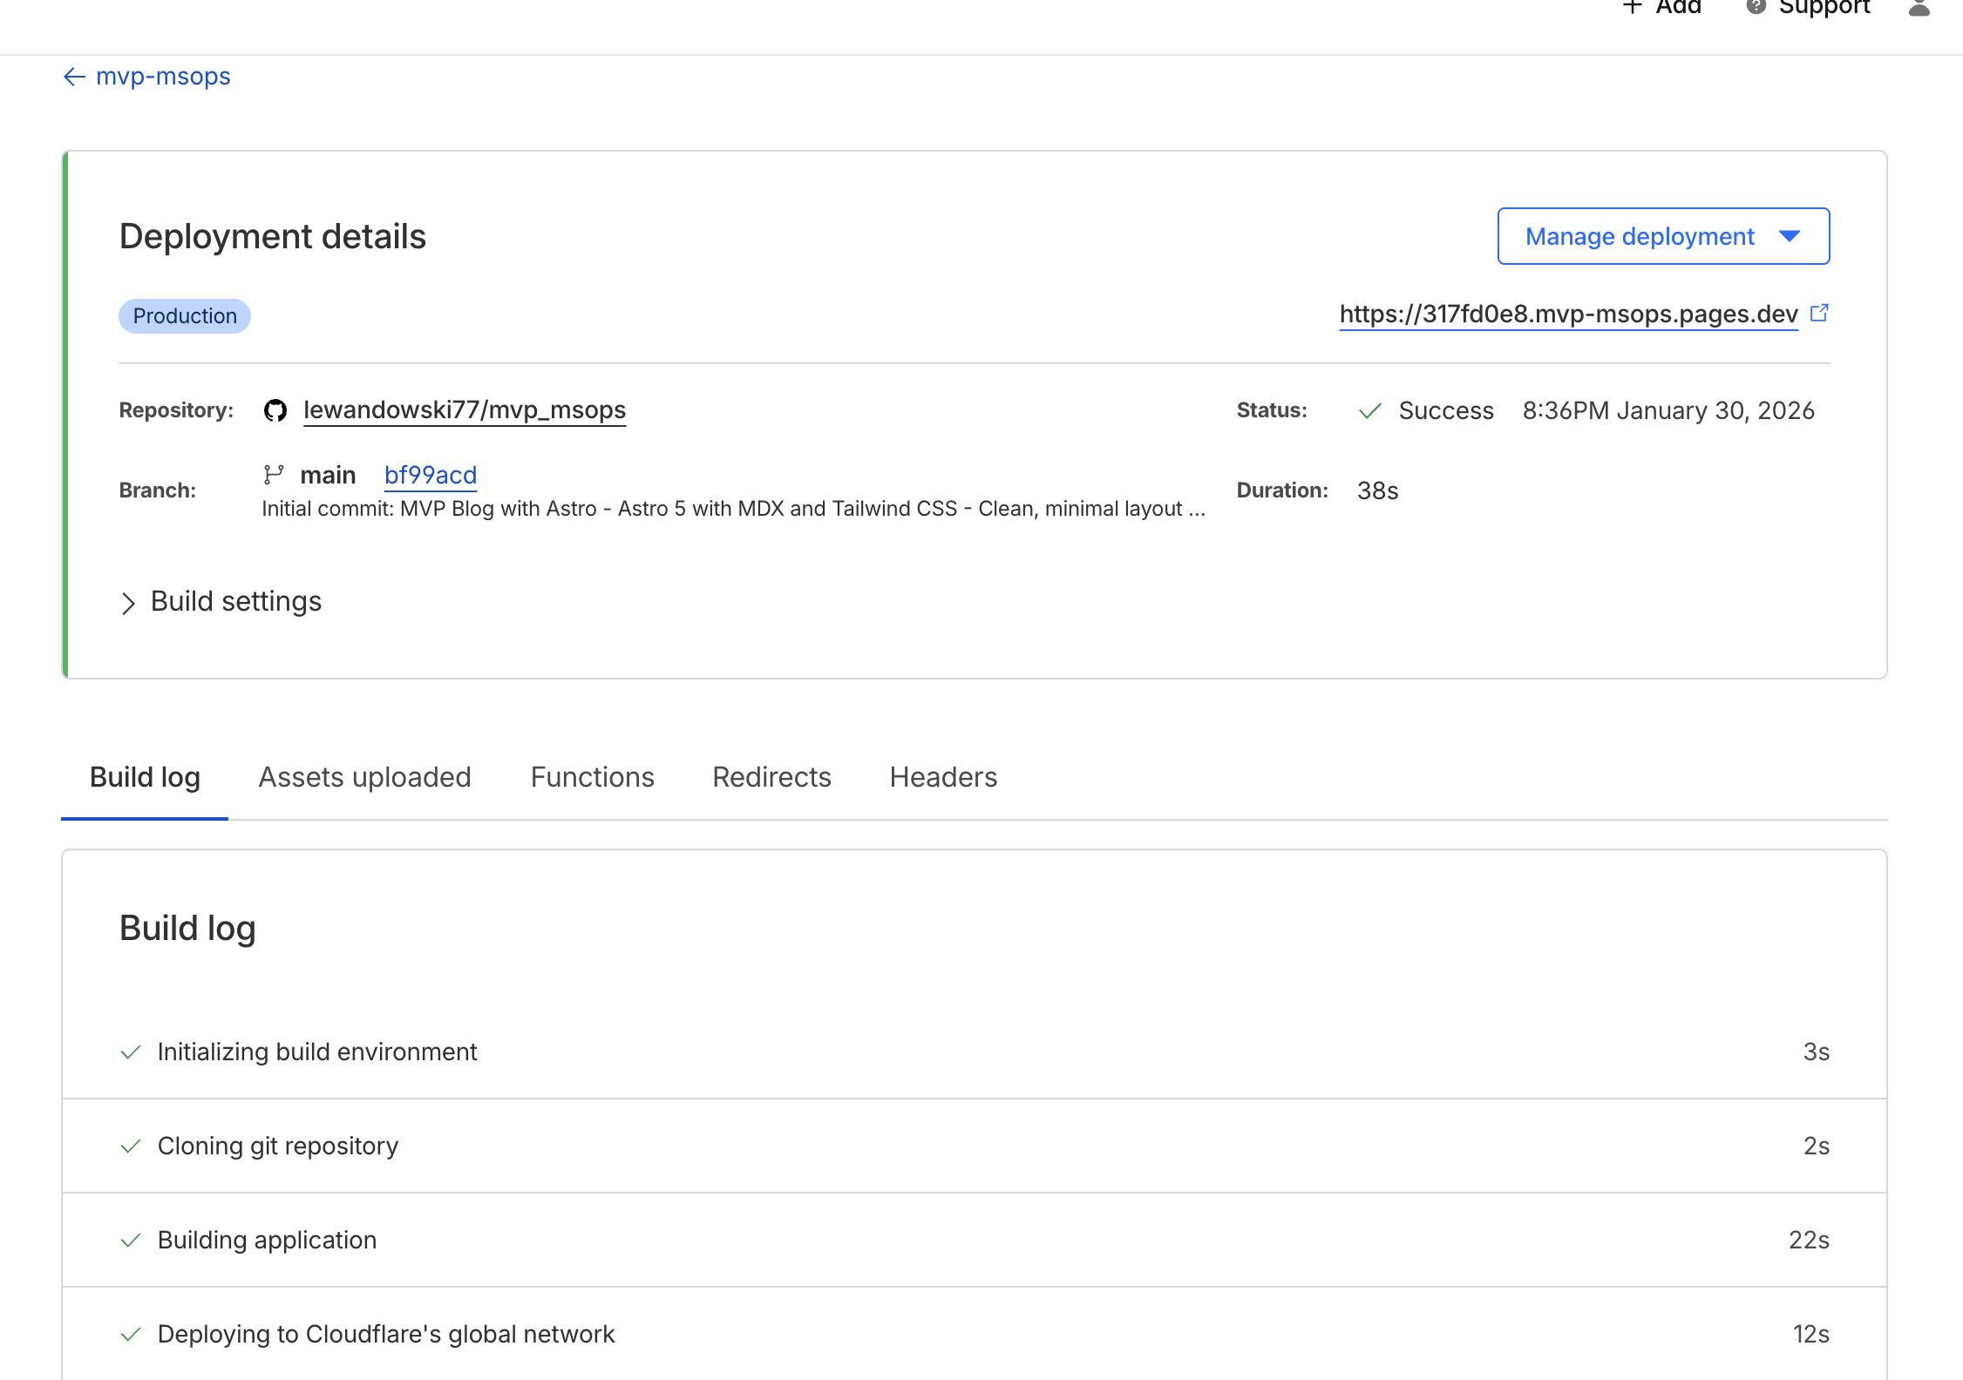Click the back arrow next to mvp-msops
This screenshot has height=1380, width=1963.
(x=74, y=78)
